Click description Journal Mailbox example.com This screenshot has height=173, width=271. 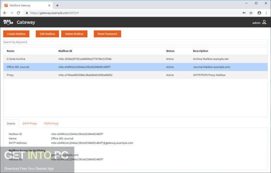212,67
